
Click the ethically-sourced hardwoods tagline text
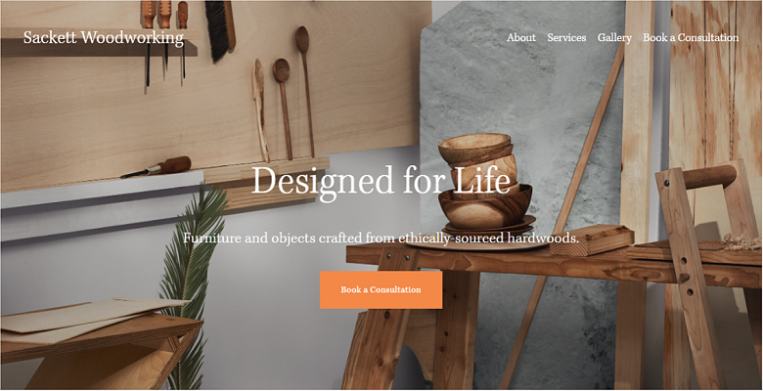point(381,239)
